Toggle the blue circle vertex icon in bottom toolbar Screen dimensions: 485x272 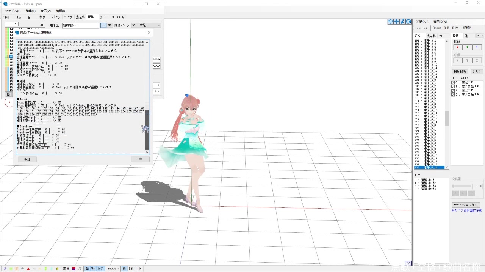[5, 269]
